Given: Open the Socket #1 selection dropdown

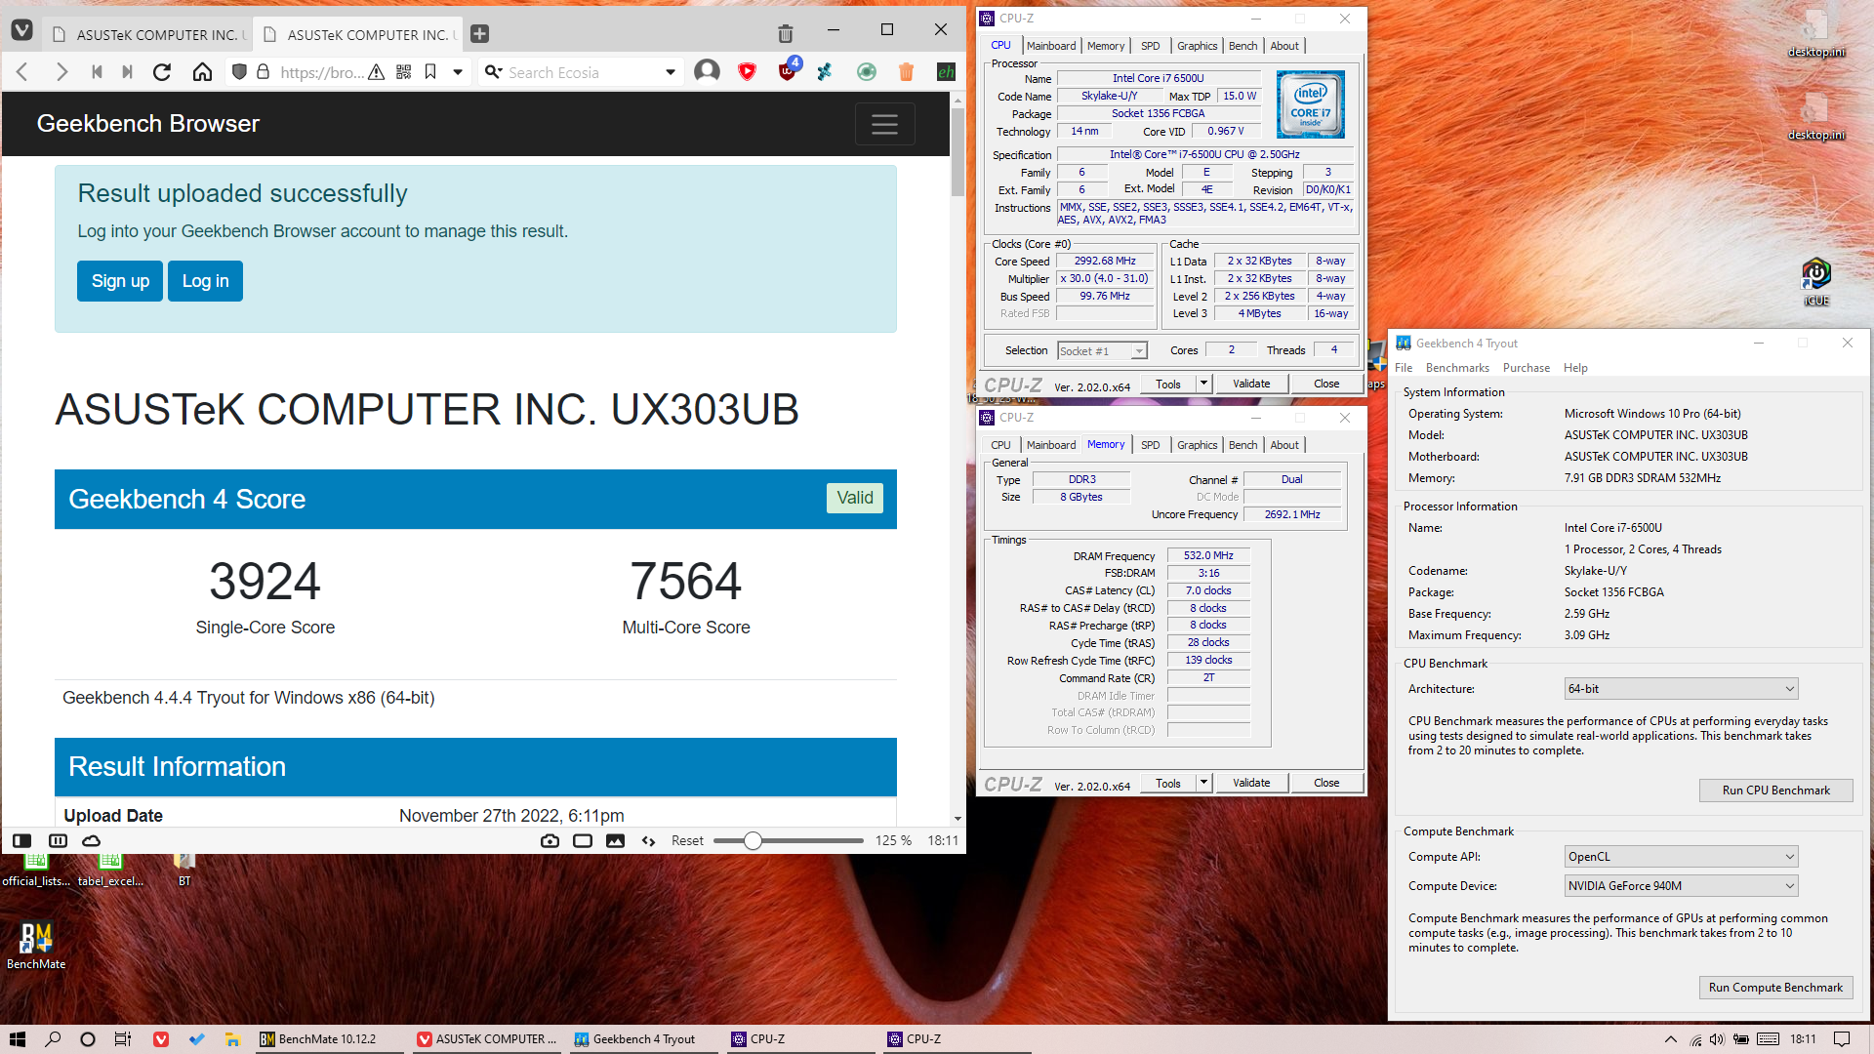Looking at the screenshot, I should [x=1102, y=351].
